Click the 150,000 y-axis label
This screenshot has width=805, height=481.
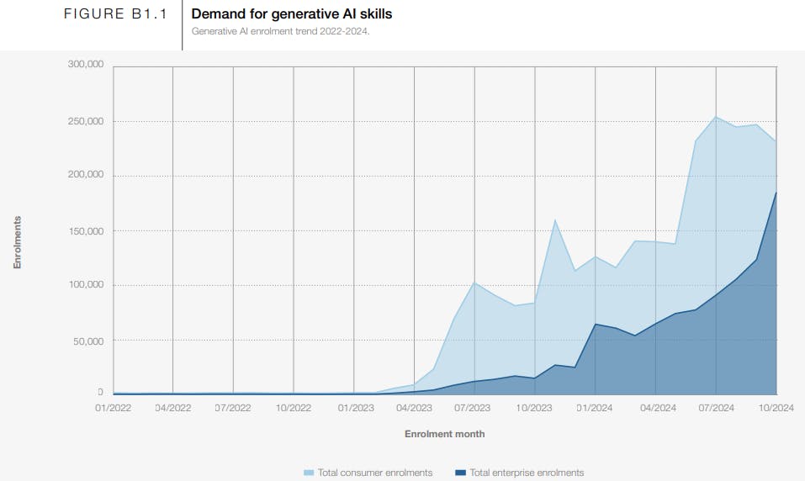[x=86, y=231]
